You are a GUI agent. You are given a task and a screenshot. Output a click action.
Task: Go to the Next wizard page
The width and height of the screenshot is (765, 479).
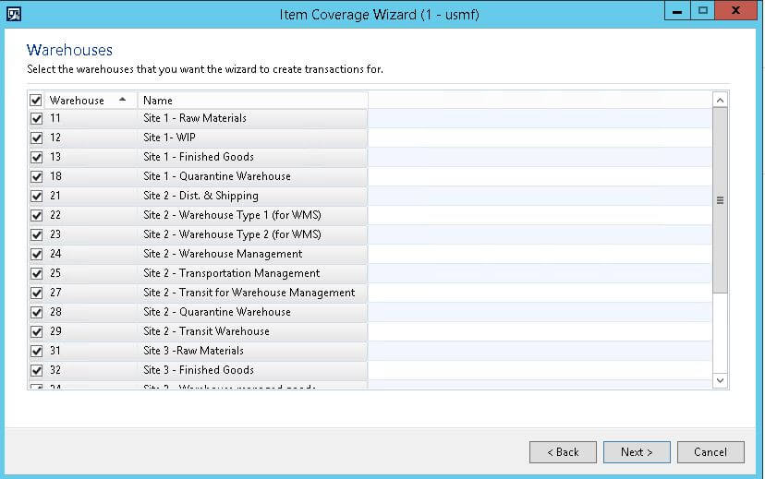637,452
